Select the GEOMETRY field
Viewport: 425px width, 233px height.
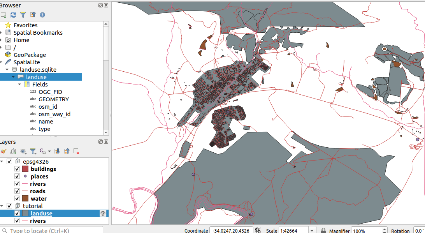[x=54, y=99]
